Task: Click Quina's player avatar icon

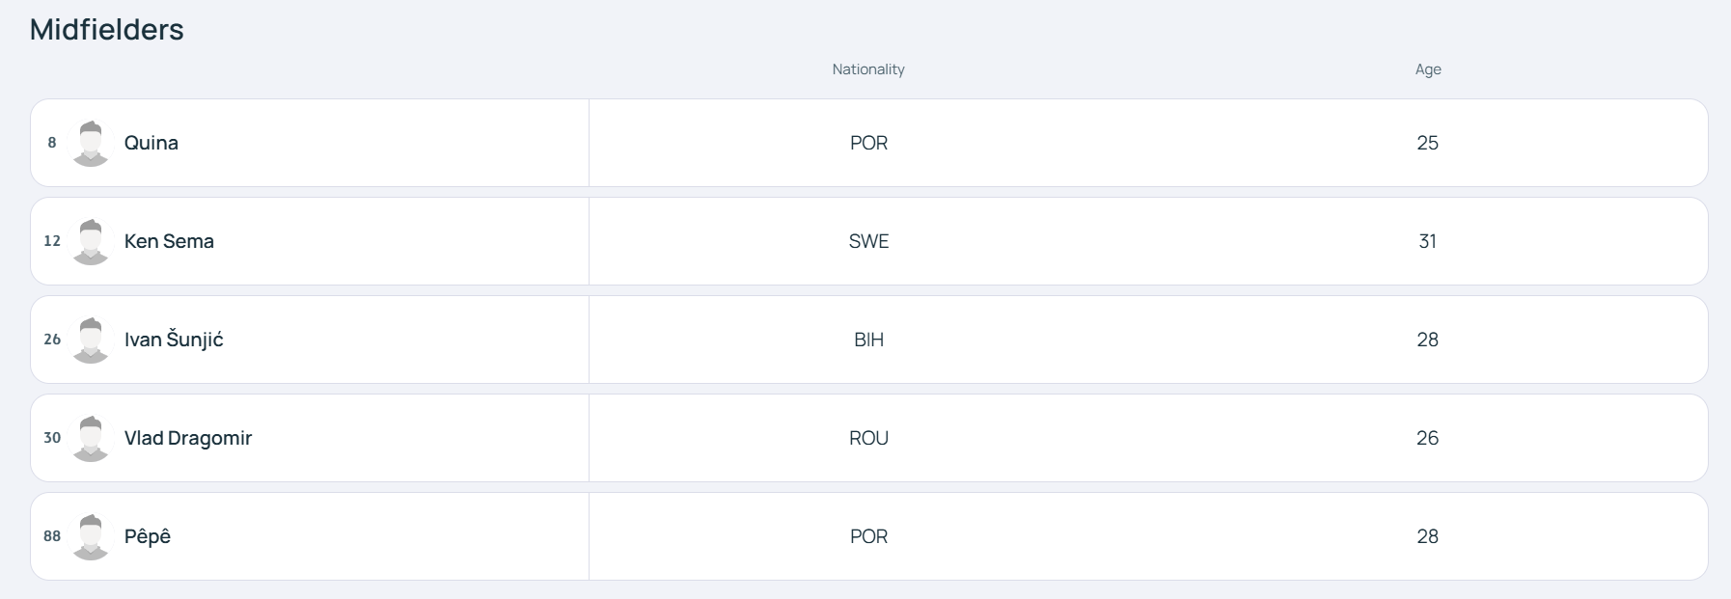Action: pyautogui.click(x=91, y=144)
